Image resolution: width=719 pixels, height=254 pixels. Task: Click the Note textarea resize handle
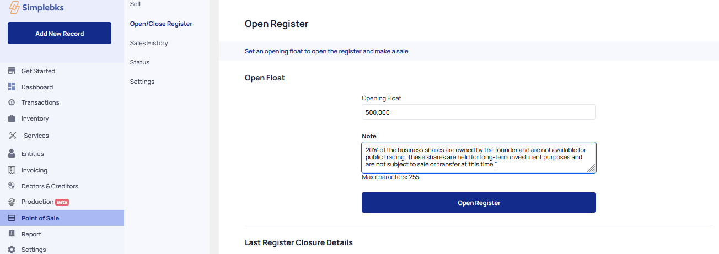(x=592, y=169)
